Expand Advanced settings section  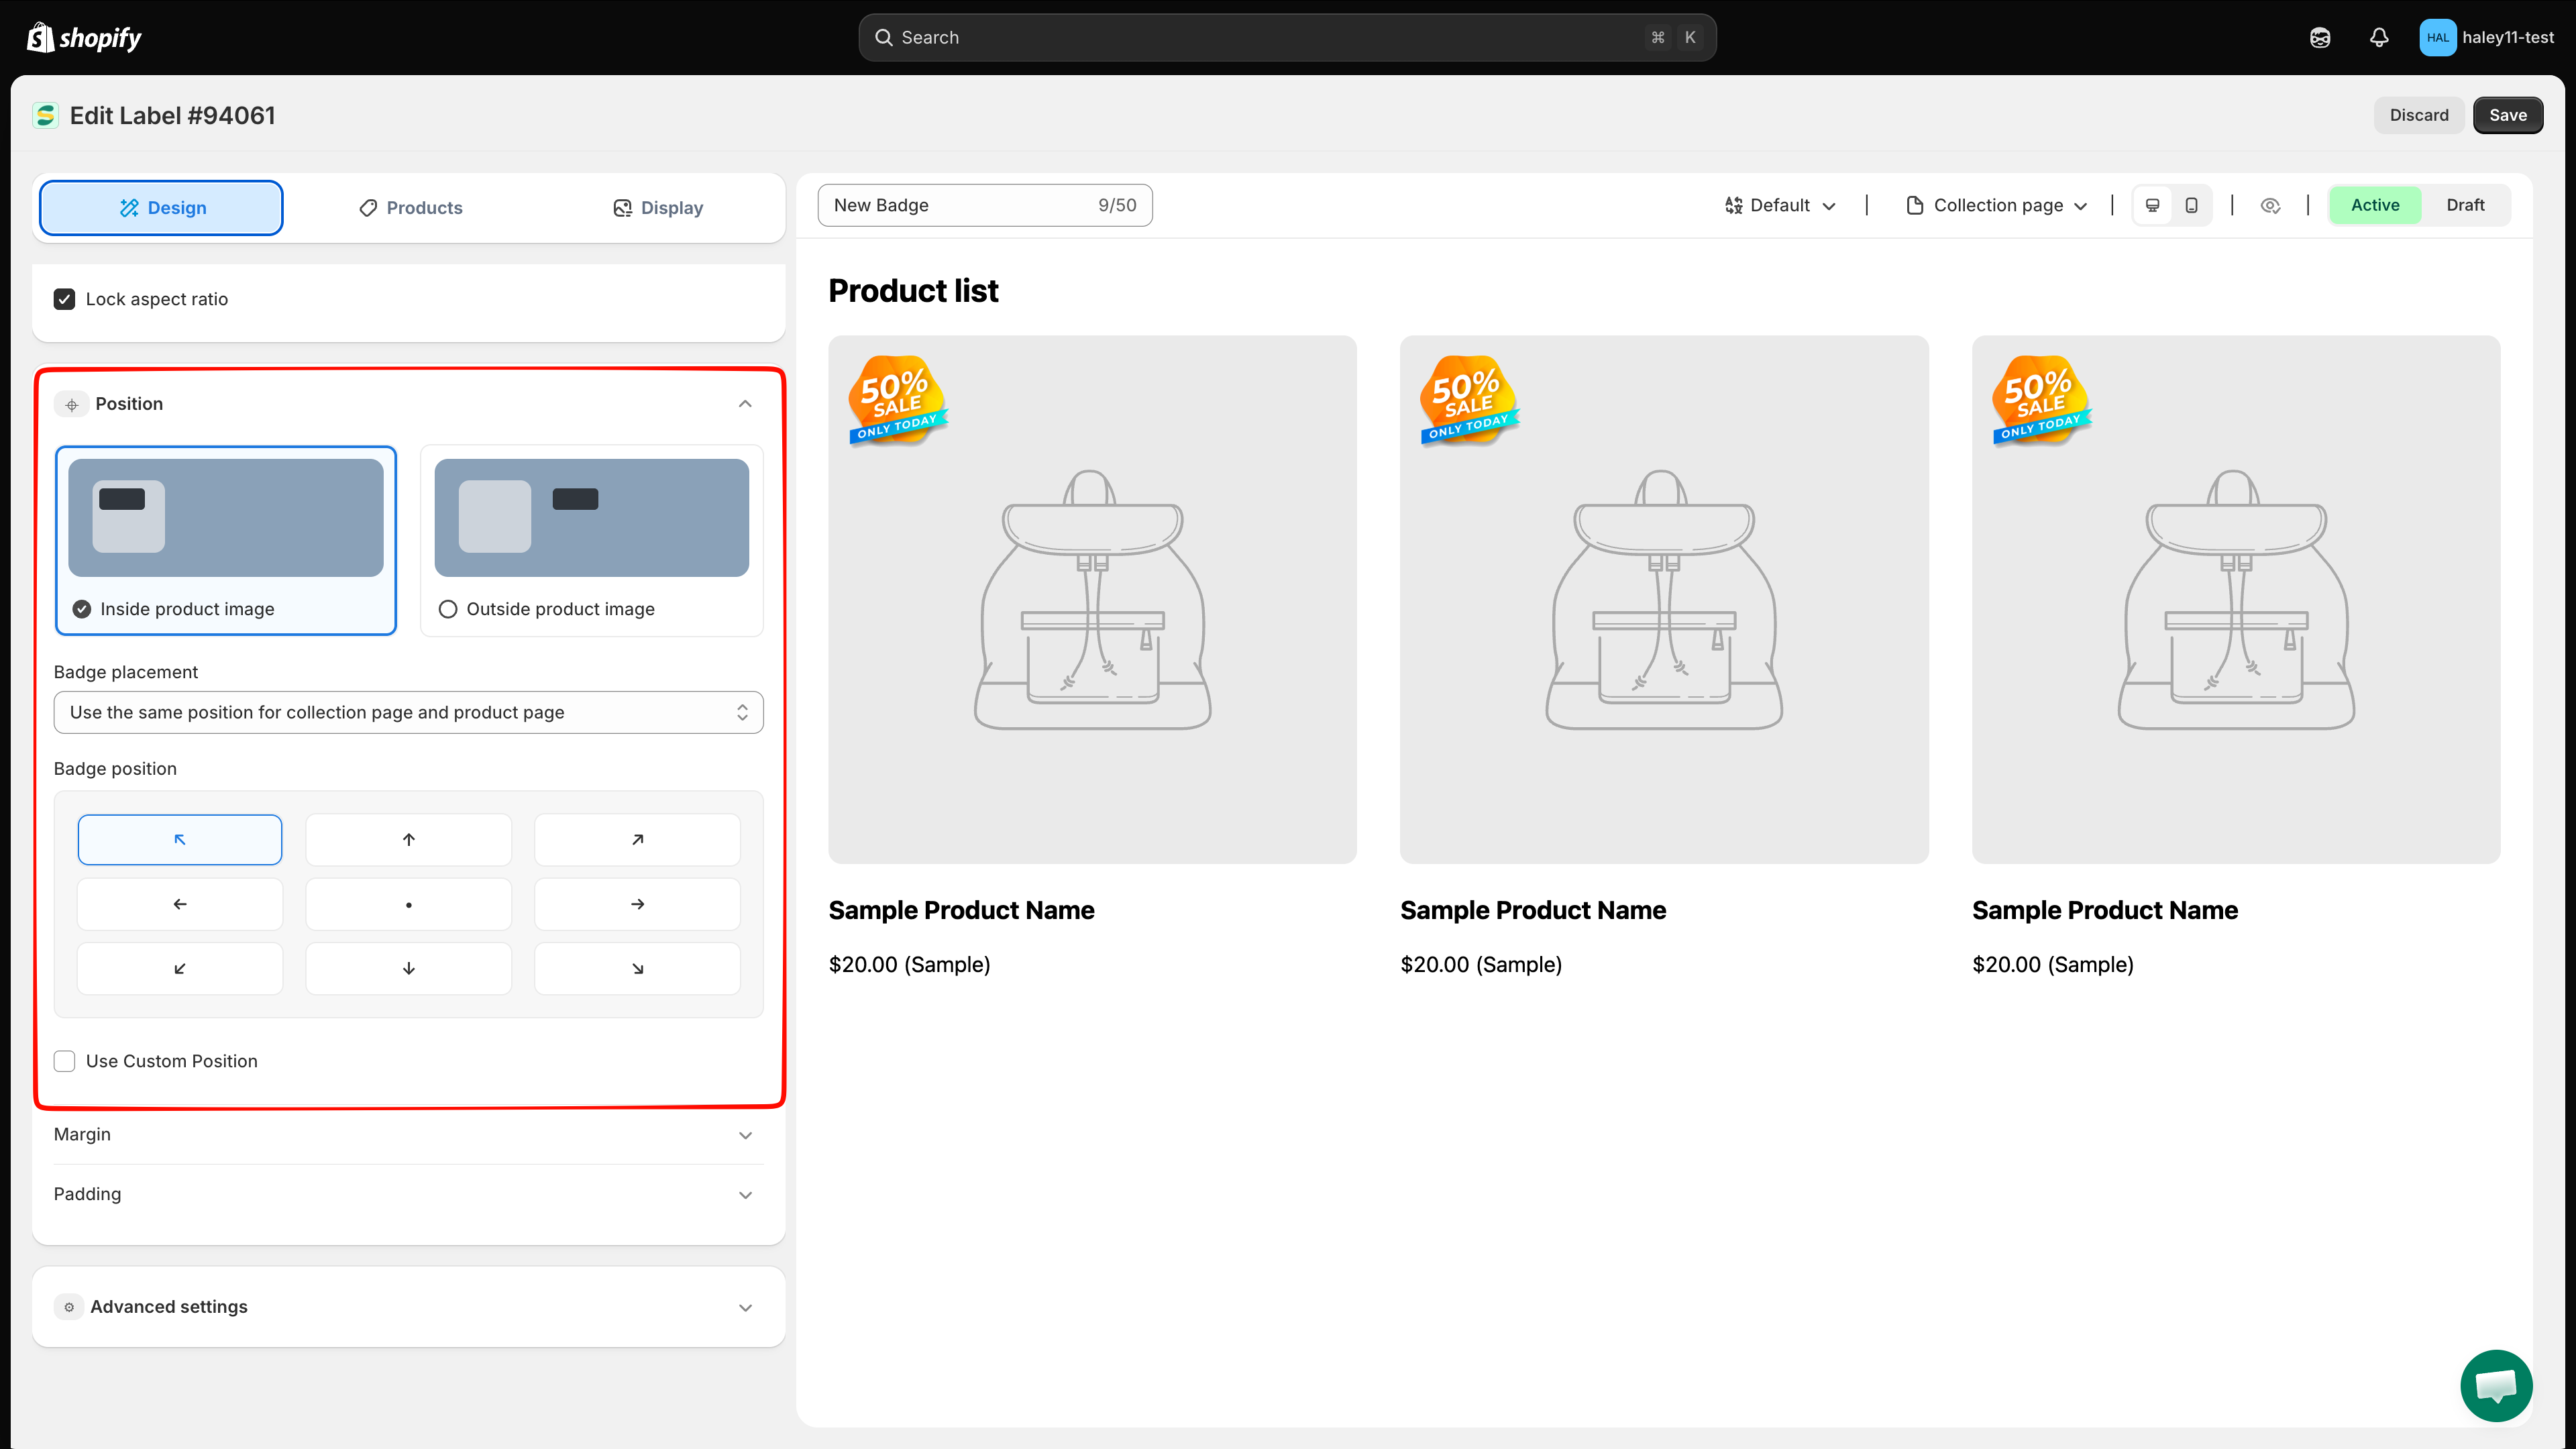coord(408,1307)
